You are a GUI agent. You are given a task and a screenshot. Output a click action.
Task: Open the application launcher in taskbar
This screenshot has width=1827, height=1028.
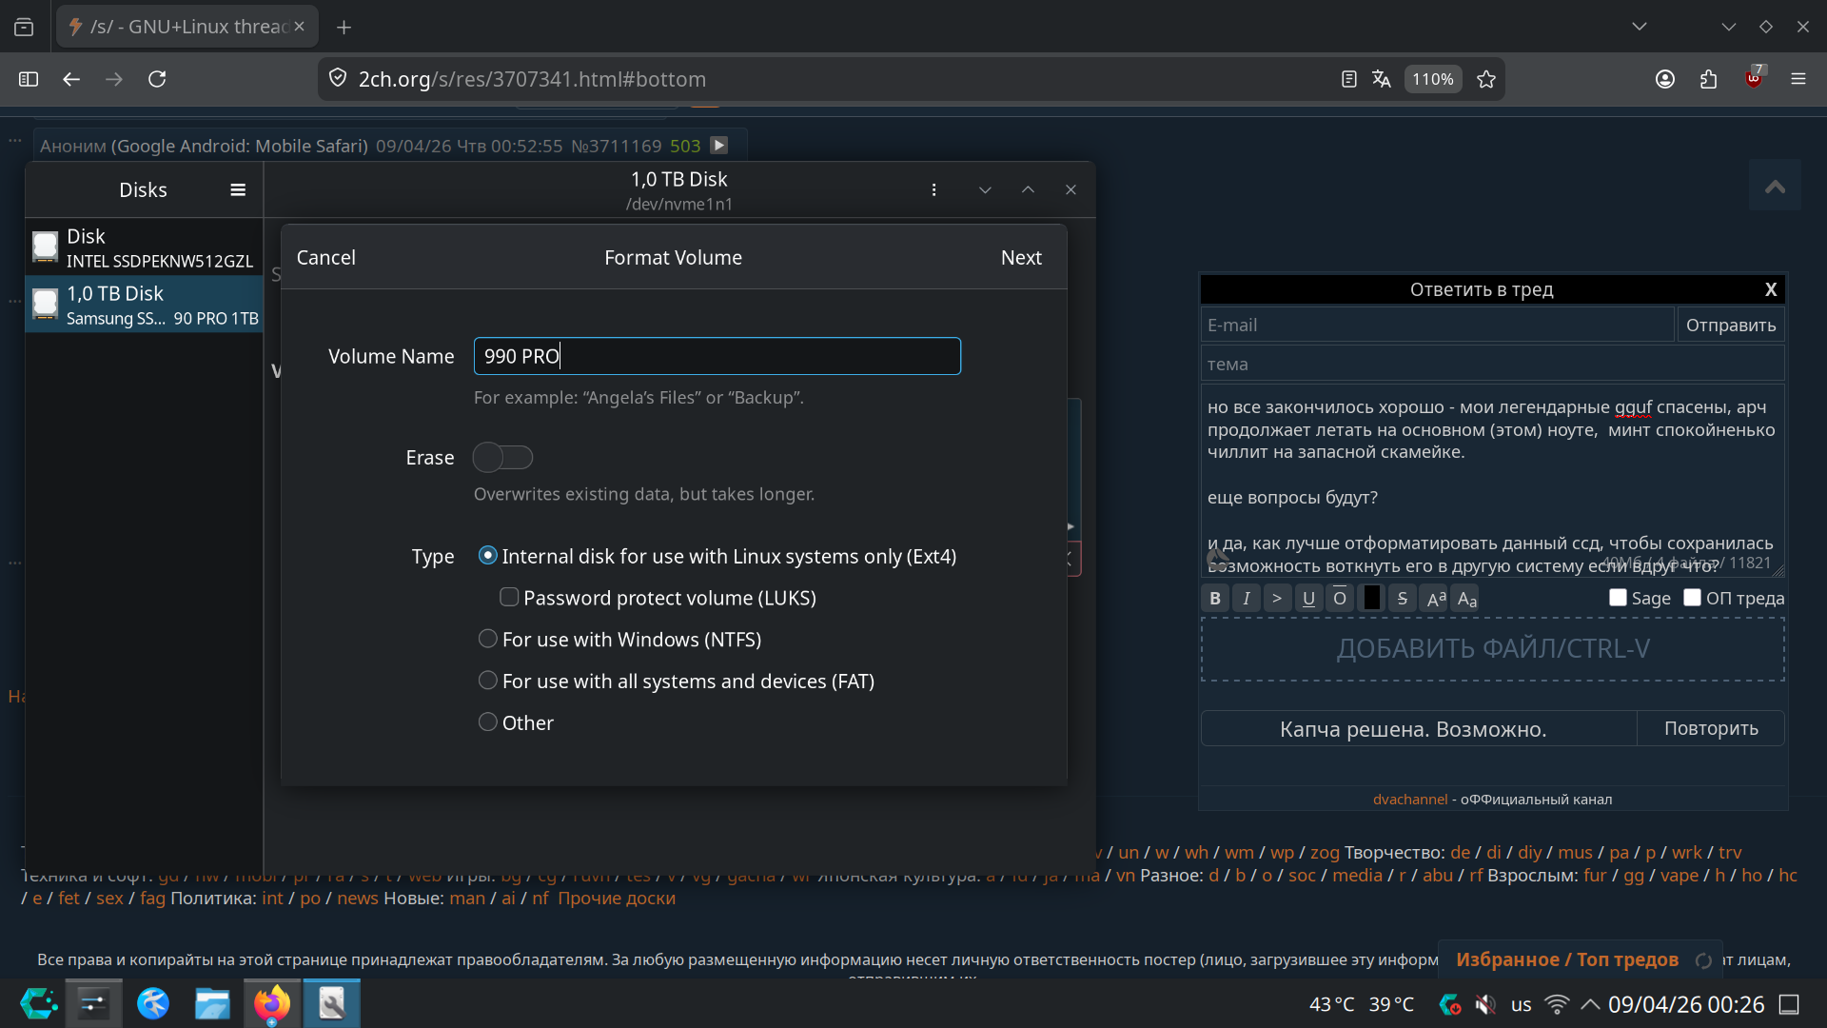[39, 1003]
